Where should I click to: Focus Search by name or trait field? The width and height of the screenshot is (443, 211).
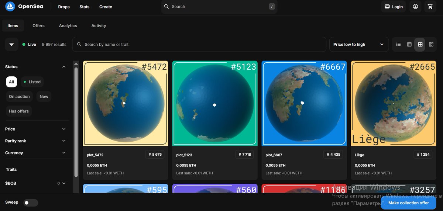(199, 44)
